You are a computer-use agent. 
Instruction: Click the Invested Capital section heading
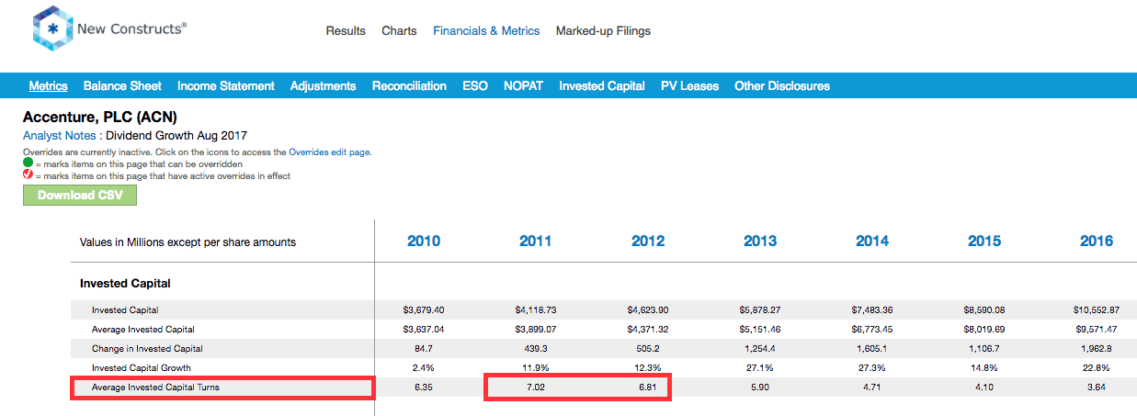point(125,284)
